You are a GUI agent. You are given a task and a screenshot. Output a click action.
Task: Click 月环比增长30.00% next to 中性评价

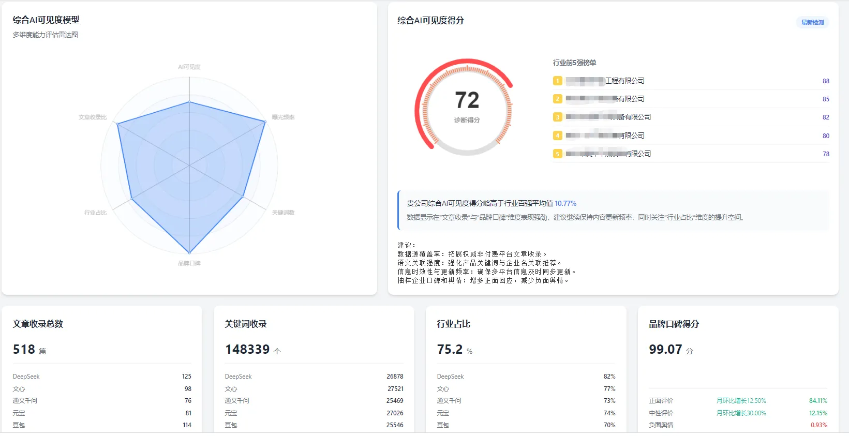coord(741,413)
